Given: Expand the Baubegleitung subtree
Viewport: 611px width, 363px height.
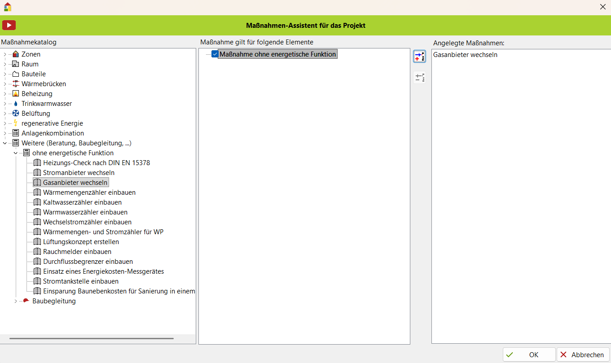Looking at the screenshot, I should tap(16, 301).
